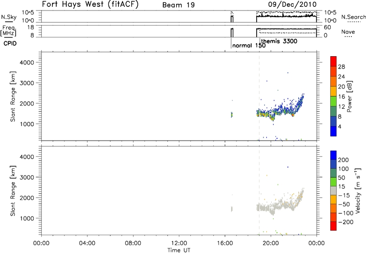366x253 pixels.
Task: Pick the velocity colorbar segment between 15 and 50
Action: click(334, 182)
